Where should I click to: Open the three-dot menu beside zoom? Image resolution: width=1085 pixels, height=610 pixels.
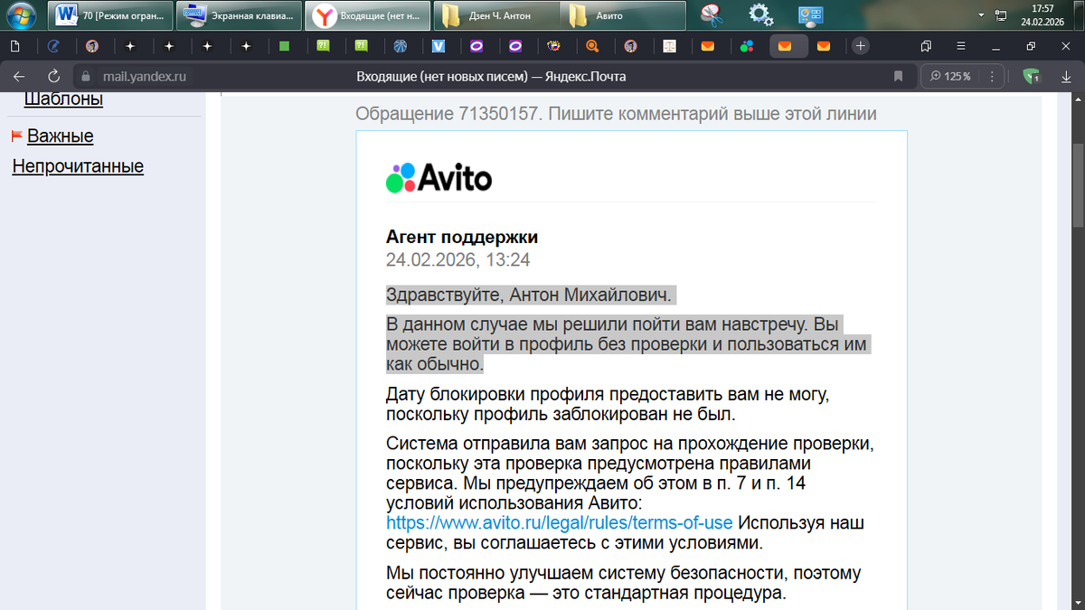[992, 77]
